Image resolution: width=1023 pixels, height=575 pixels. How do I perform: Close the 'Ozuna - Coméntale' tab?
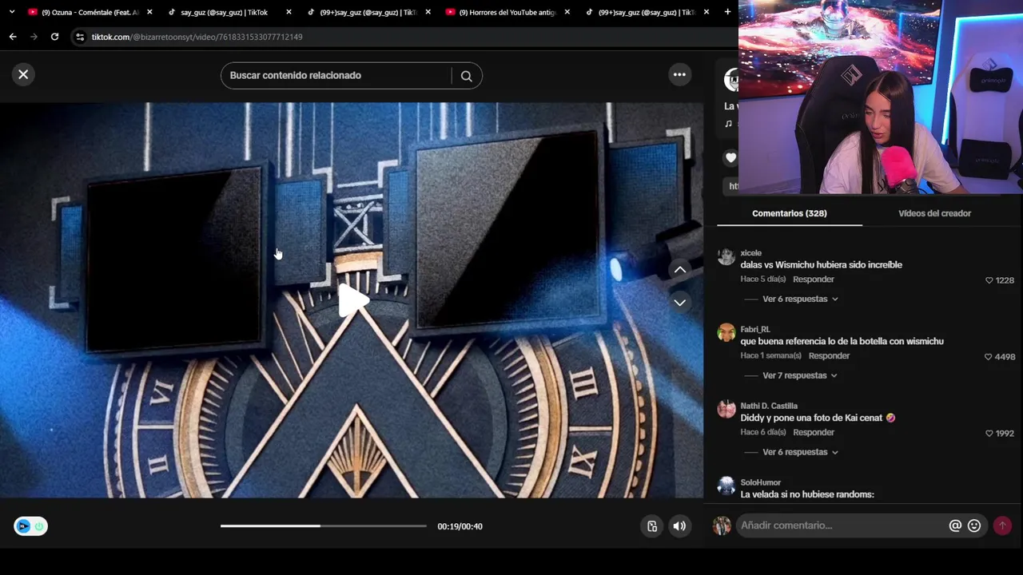[x=149, y=12]
